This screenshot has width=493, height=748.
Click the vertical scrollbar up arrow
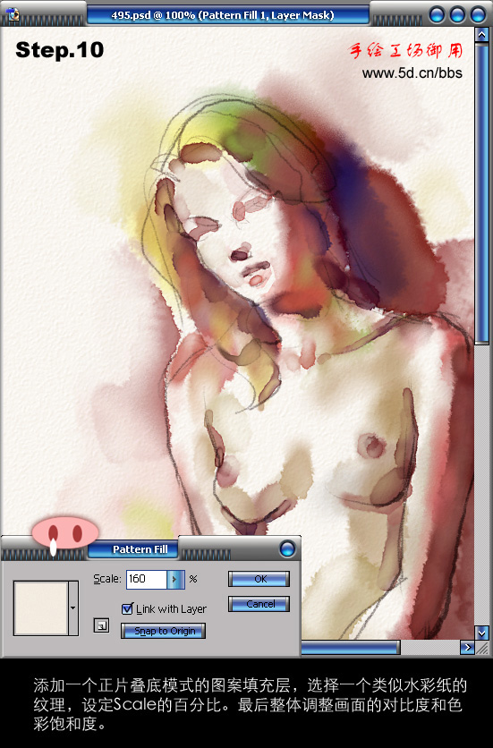point(481,34)
